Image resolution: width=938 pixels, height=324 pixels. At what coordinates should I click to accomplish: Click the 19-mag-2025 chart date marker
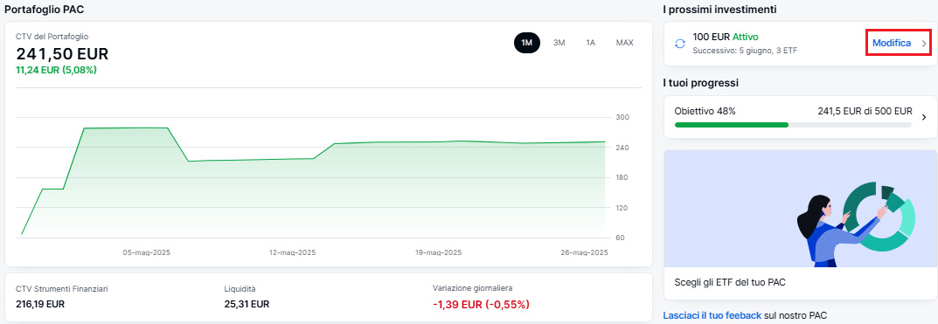[439, 253]
